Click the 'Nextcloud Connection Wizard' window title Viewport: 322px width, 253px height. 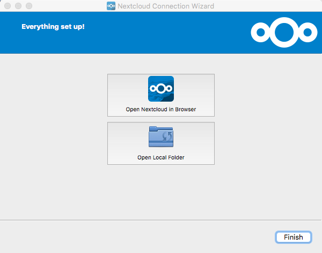[166, 6]
